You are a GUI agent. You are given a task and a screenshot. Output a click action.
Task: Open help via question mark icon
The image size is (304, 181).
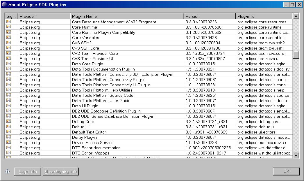(8, 171)
